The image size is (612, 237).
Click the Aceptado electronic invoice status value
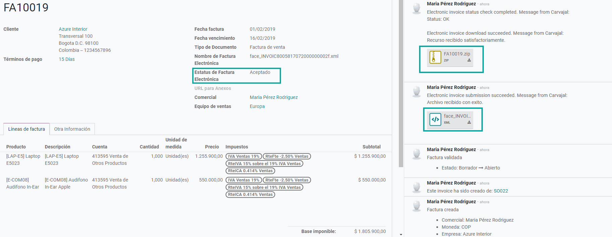[x=260, y=72]
